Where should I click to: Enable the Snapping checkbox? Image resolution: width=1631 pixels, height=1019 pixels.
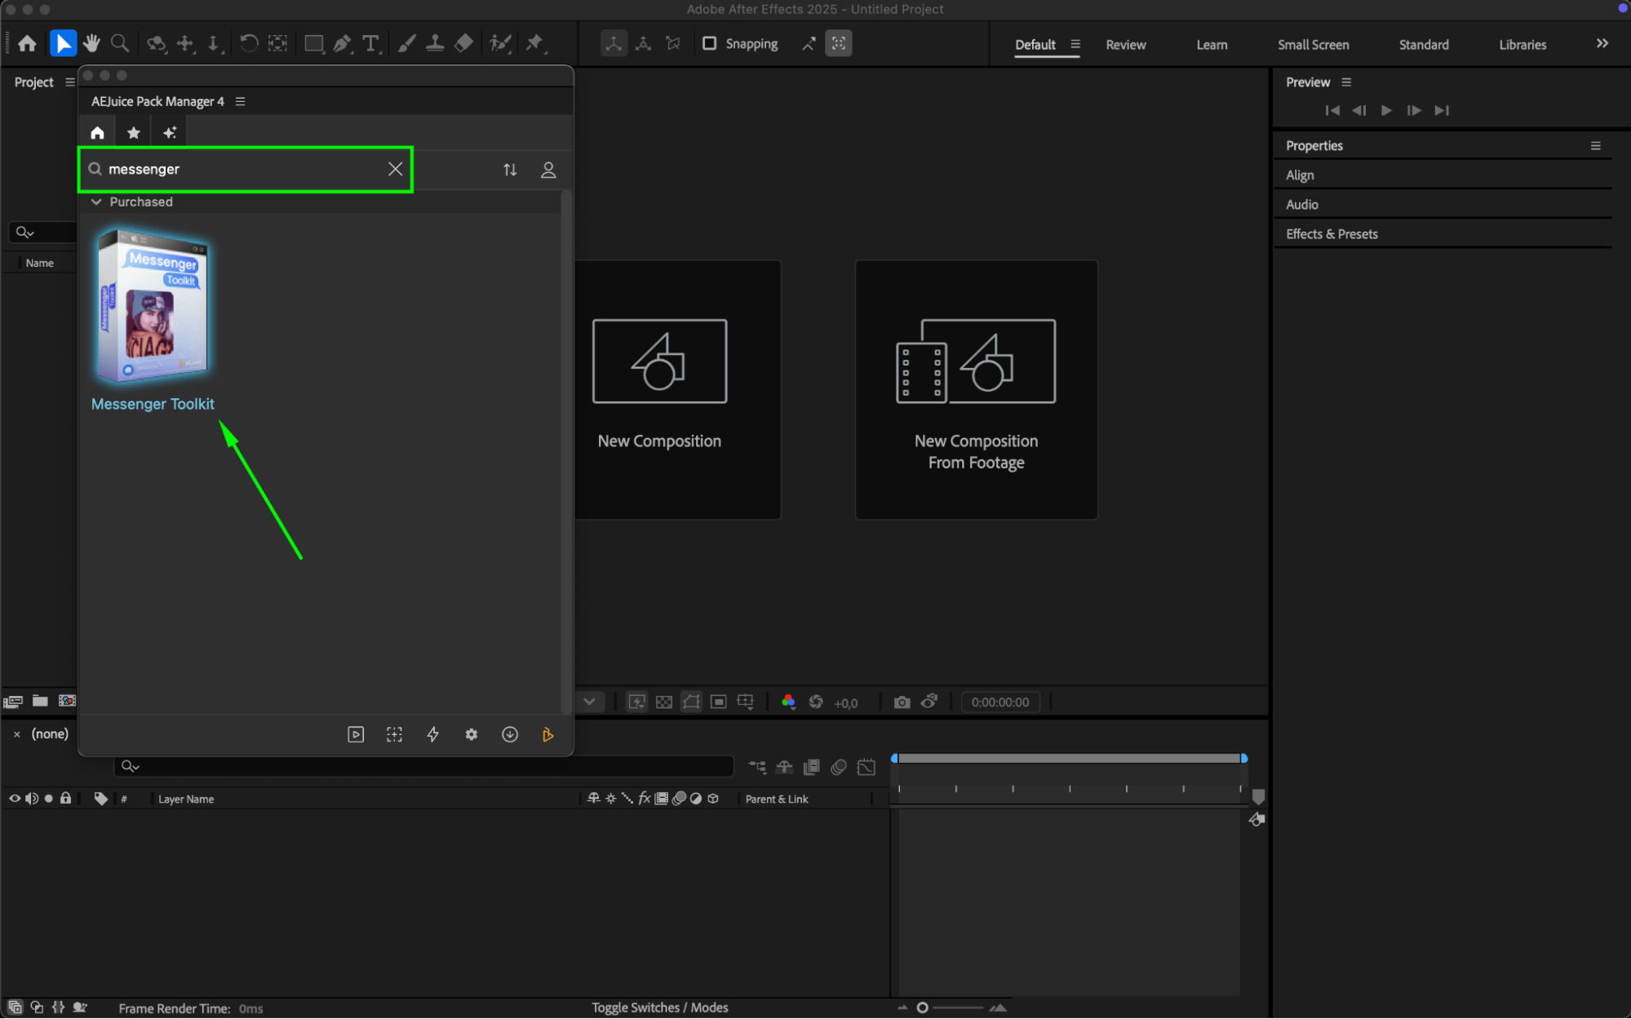pyautogui.click(x=710, y=43)
